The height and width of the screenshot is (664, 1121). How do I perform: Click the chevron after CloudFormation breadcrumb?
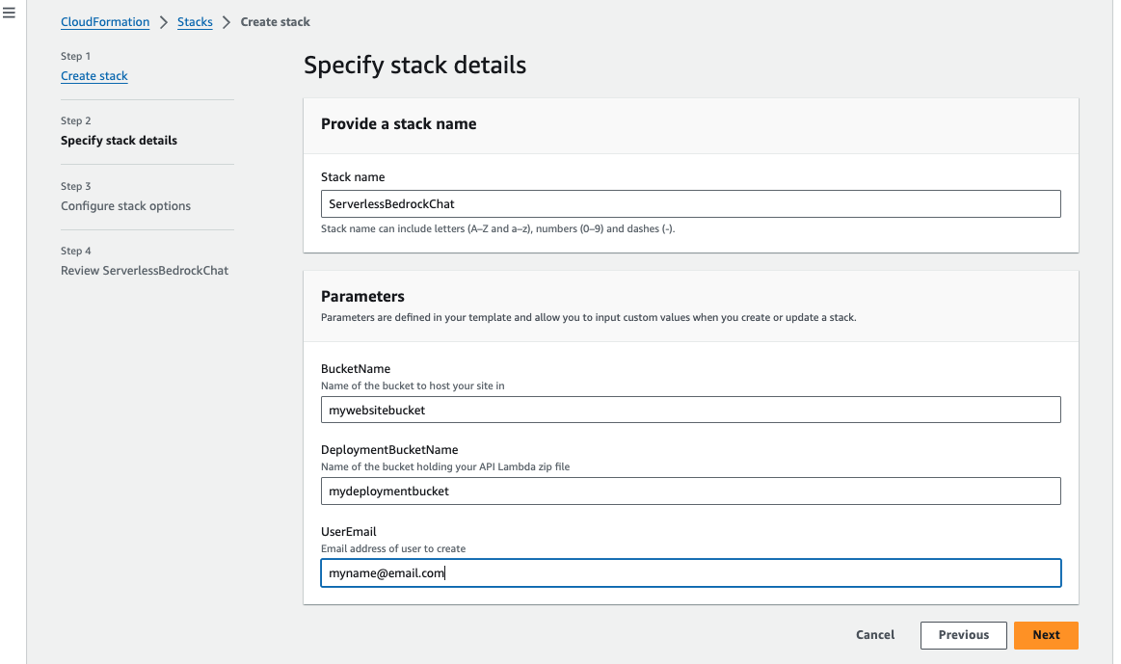tap(164, 21)
